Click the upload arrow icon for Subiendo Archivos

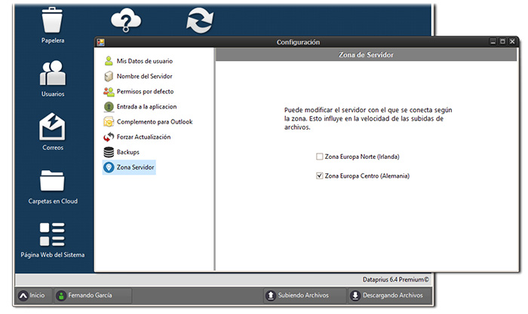pyautogui.click(x=270, y=295)
